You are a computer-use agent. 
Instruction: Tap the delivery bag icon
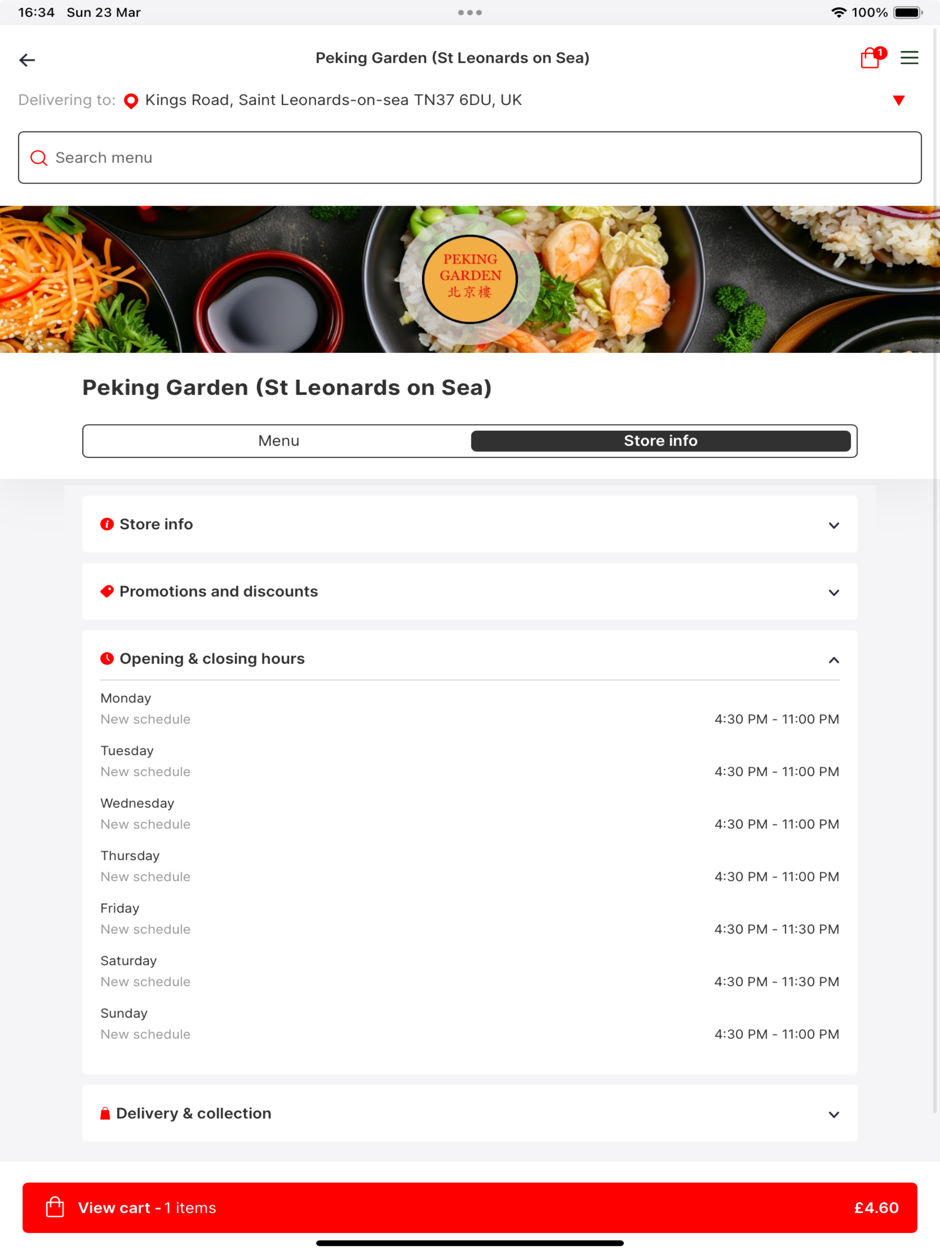(x=105, y=1114)
